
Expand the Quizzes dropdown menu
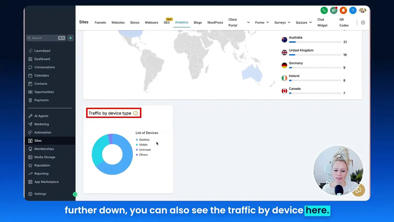pyautogui.click(x=310, y=23)
